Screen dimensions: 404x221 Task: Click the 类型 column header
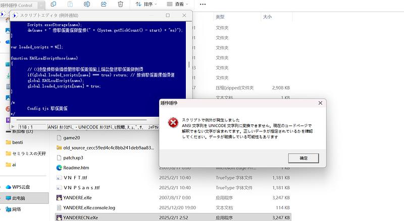click(220, 17)
